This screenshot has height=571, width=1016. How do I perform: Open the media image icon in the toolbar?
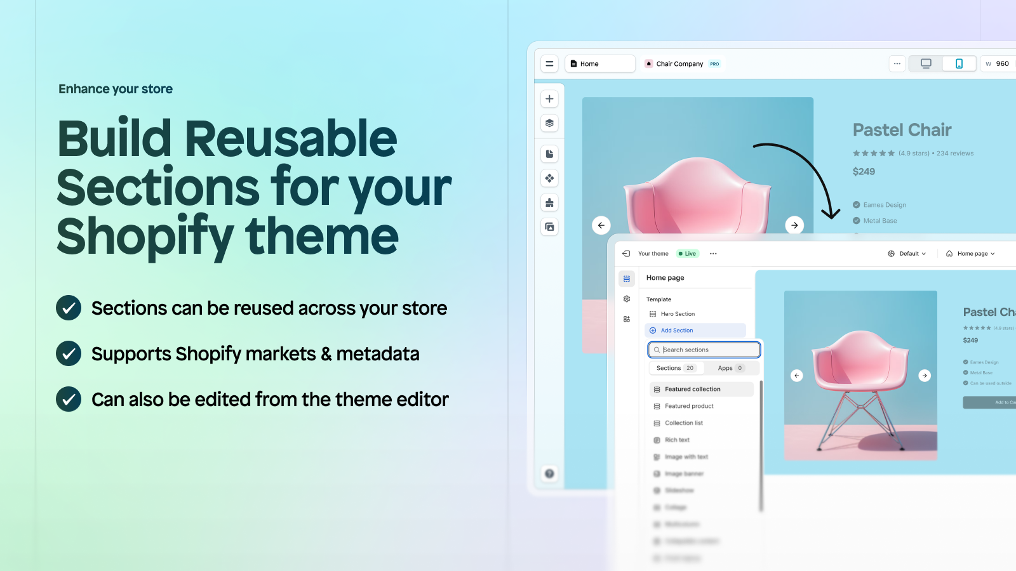point(549,226)
